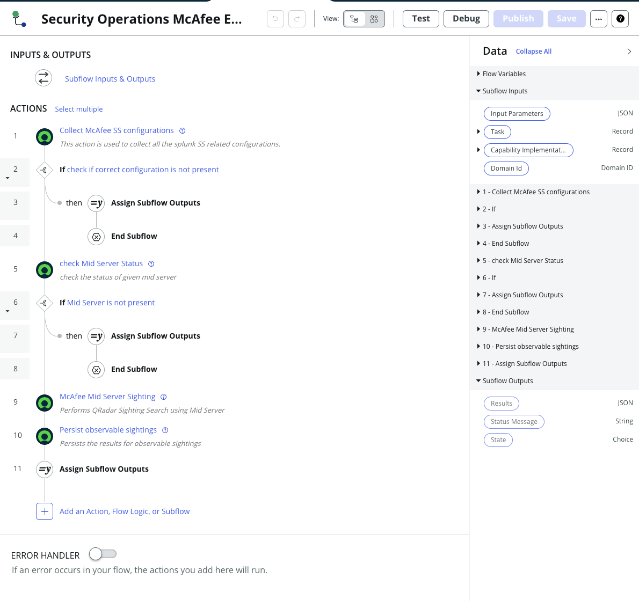Image resolution: width=639 pixels, height=601 pixels.
Task: Click End Subflow icon on step 4
Action: point(96,236)
